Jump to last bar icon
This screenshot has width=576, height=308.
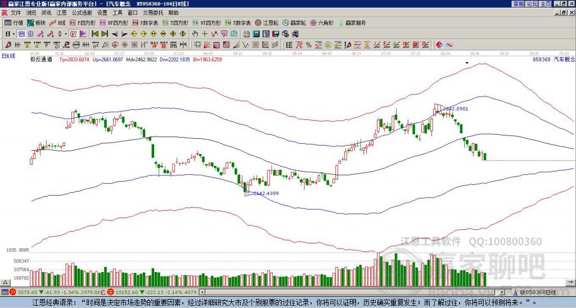tap(105, 34)
